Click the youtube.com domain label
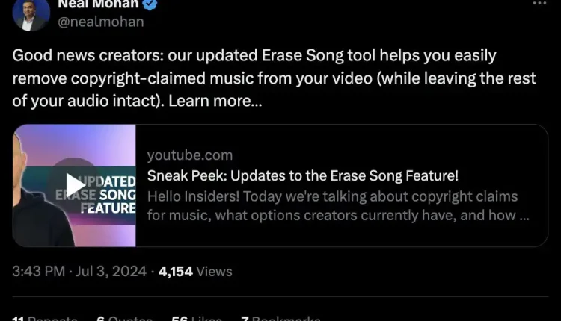The image size is (561, 321). [x=190, y=155]
